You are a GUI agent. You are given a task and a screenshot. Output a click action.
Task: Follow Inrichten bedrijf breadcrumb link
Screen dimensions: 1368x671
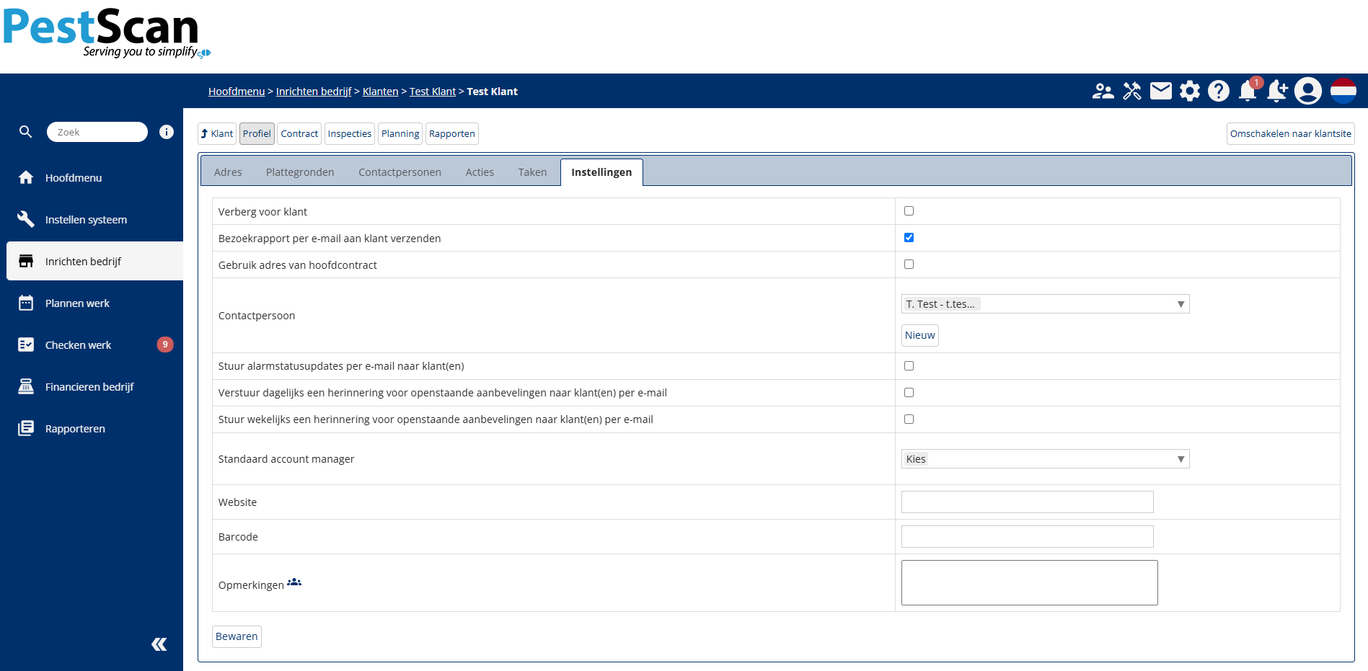(314, 92)
